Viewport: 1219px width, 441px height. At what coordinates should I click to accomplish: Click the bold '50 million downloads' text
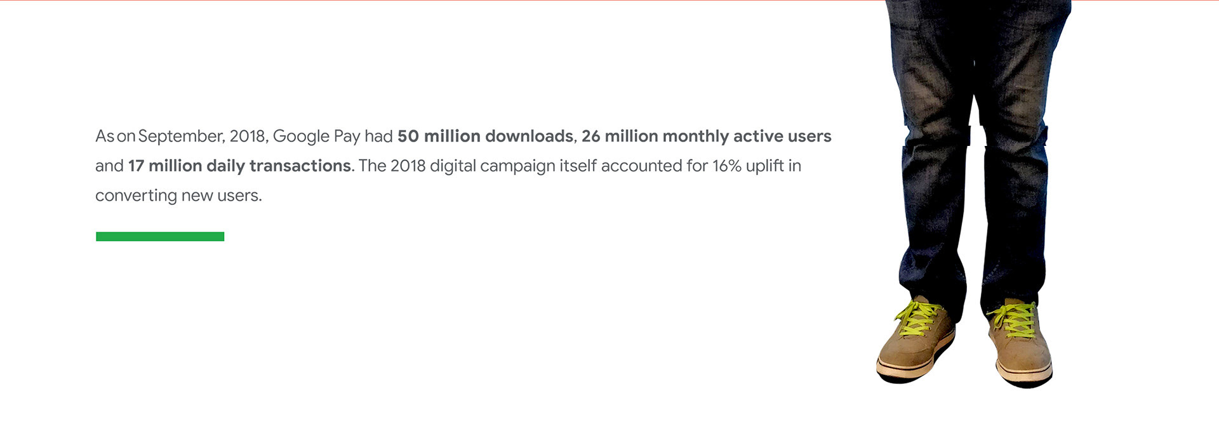485,136
